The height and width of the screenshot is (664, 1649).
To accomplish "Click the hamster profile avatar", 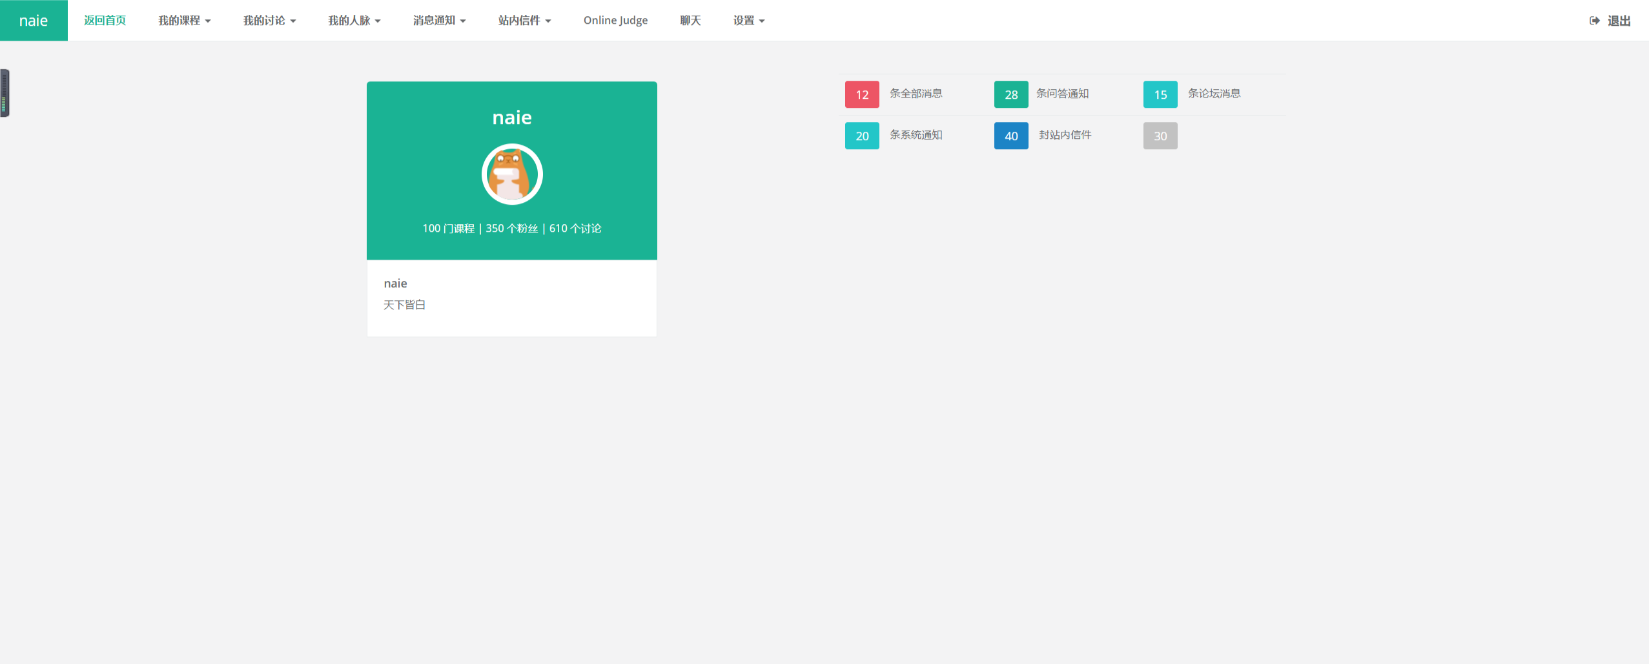I will (512, 174).
